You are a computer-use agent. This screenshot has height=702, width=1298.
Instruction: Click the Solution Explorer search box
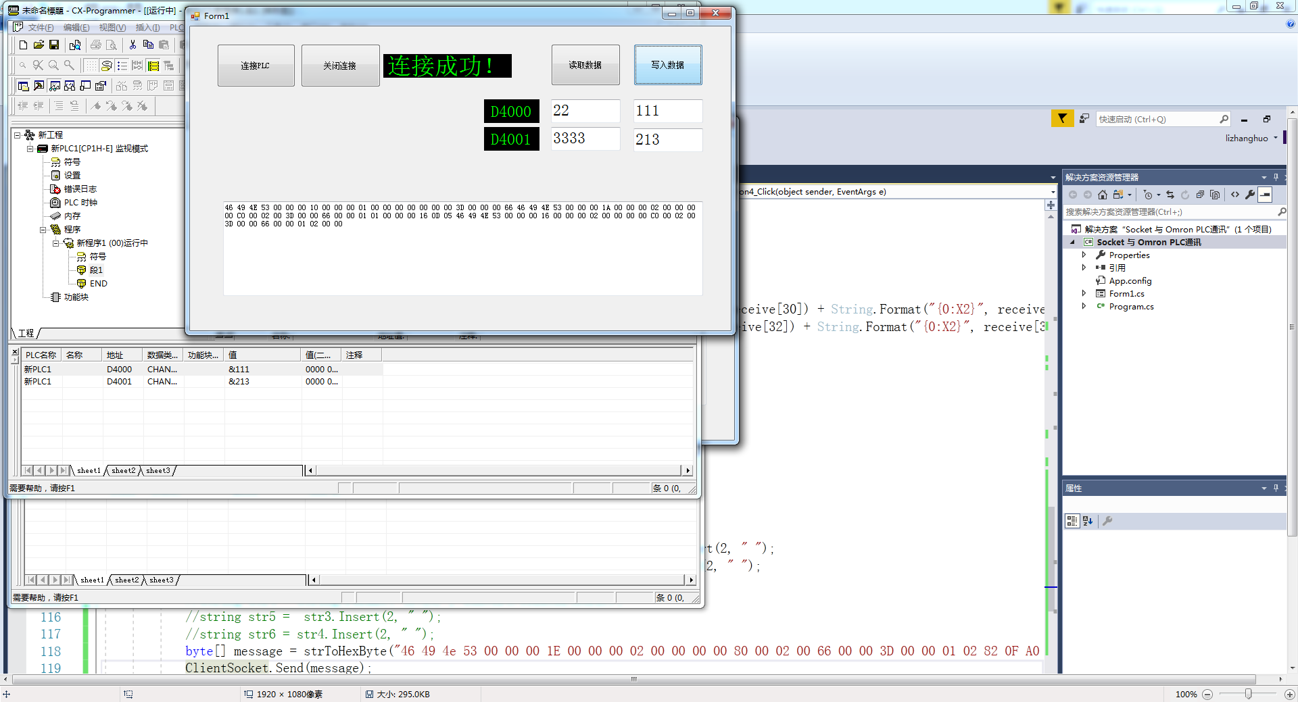click(x=1175, y=212)
